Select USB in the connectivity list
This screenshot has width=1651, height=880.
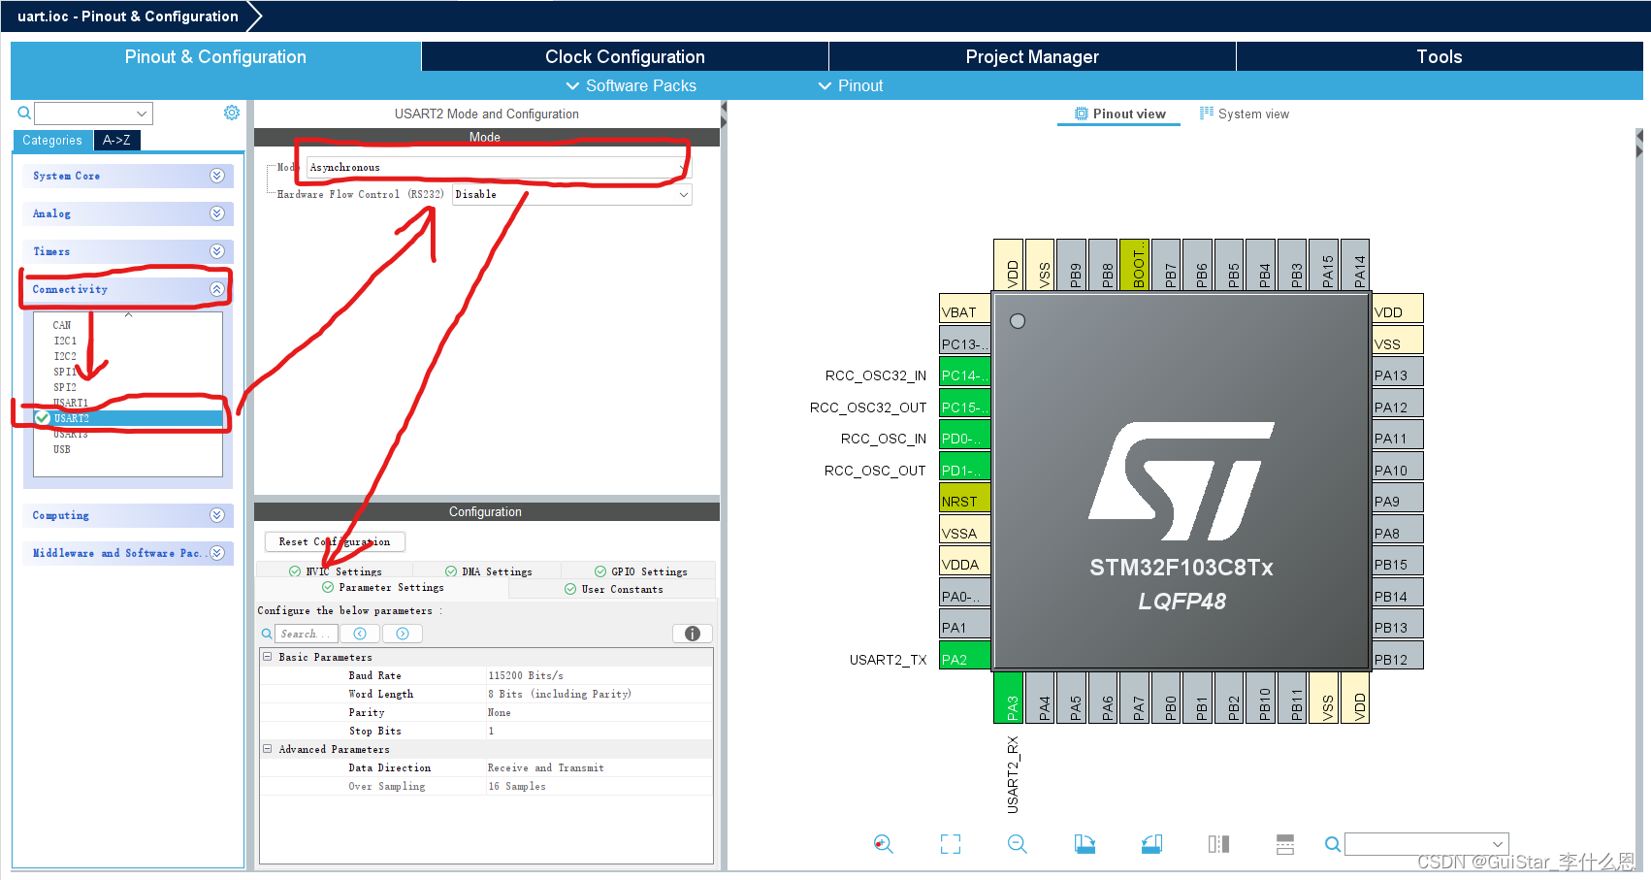click(62, 449)
